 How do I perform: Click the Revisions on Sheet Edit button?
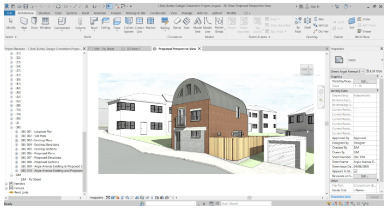[x=365, y=176]
